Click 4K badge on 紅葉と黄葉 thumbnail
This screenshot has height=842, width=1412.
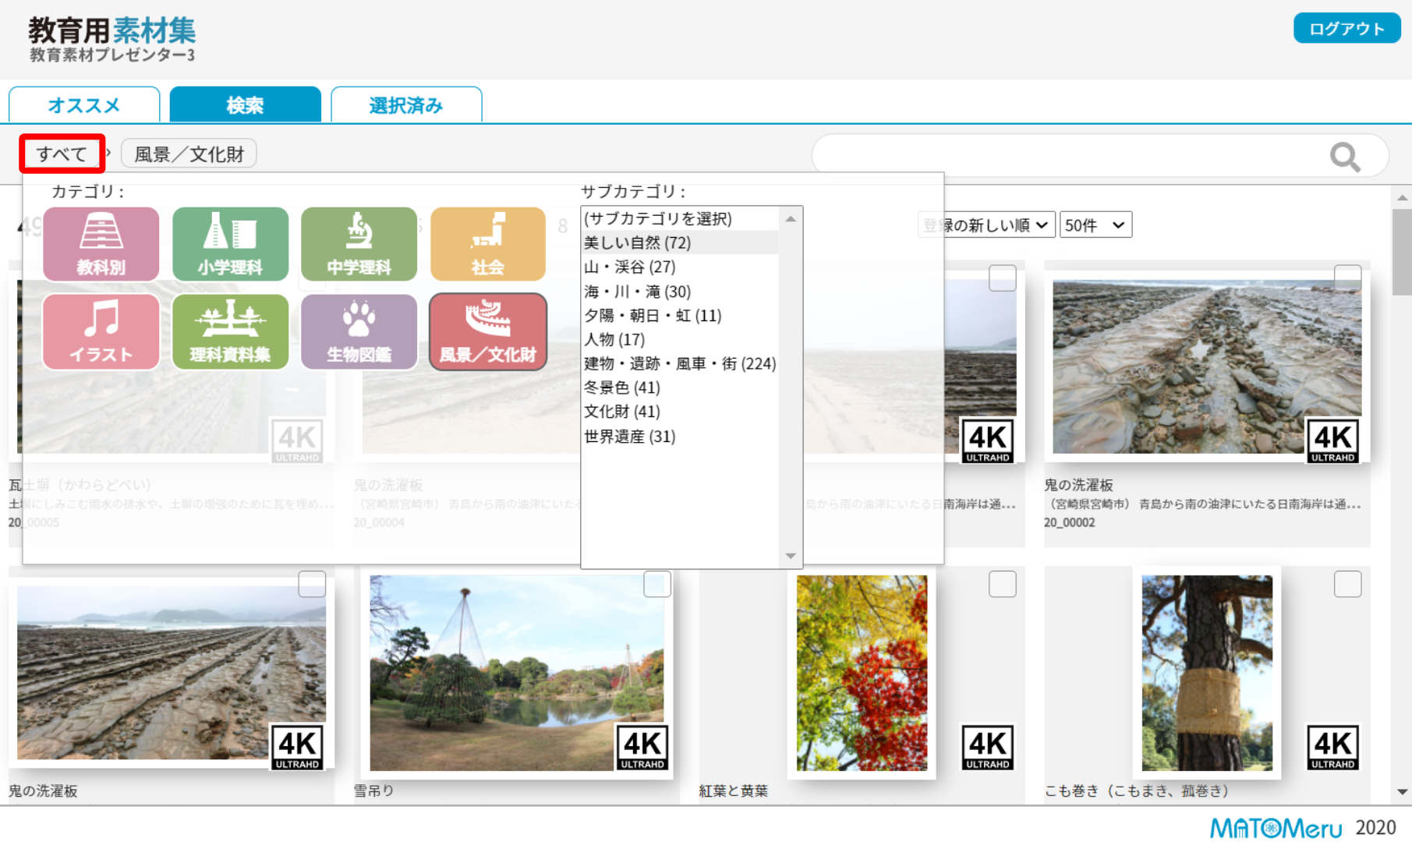(x=988, y=748)
